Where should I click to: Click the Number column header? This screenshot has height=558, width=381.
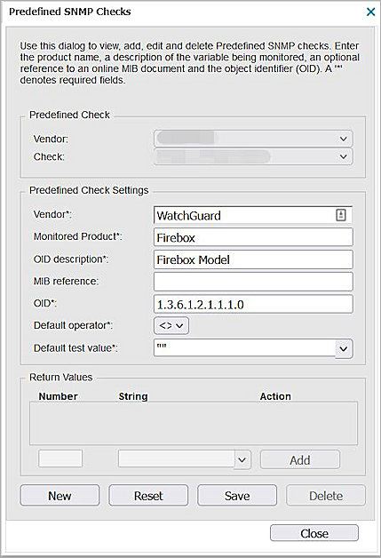(x=58, y=396)
